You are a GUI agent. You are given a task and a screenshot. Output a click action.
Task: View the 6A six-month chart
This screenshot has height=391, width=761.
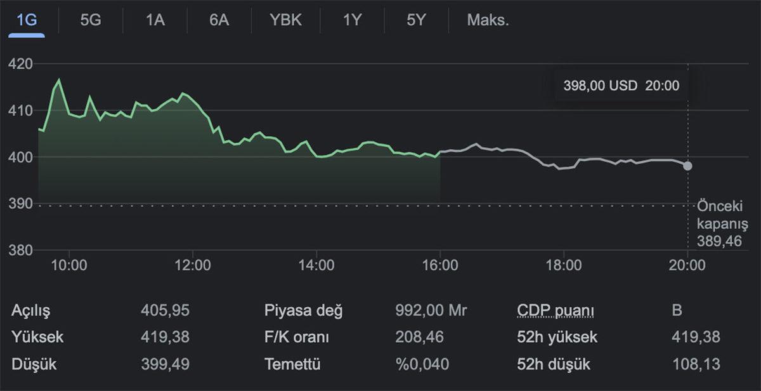pos(219,20)
